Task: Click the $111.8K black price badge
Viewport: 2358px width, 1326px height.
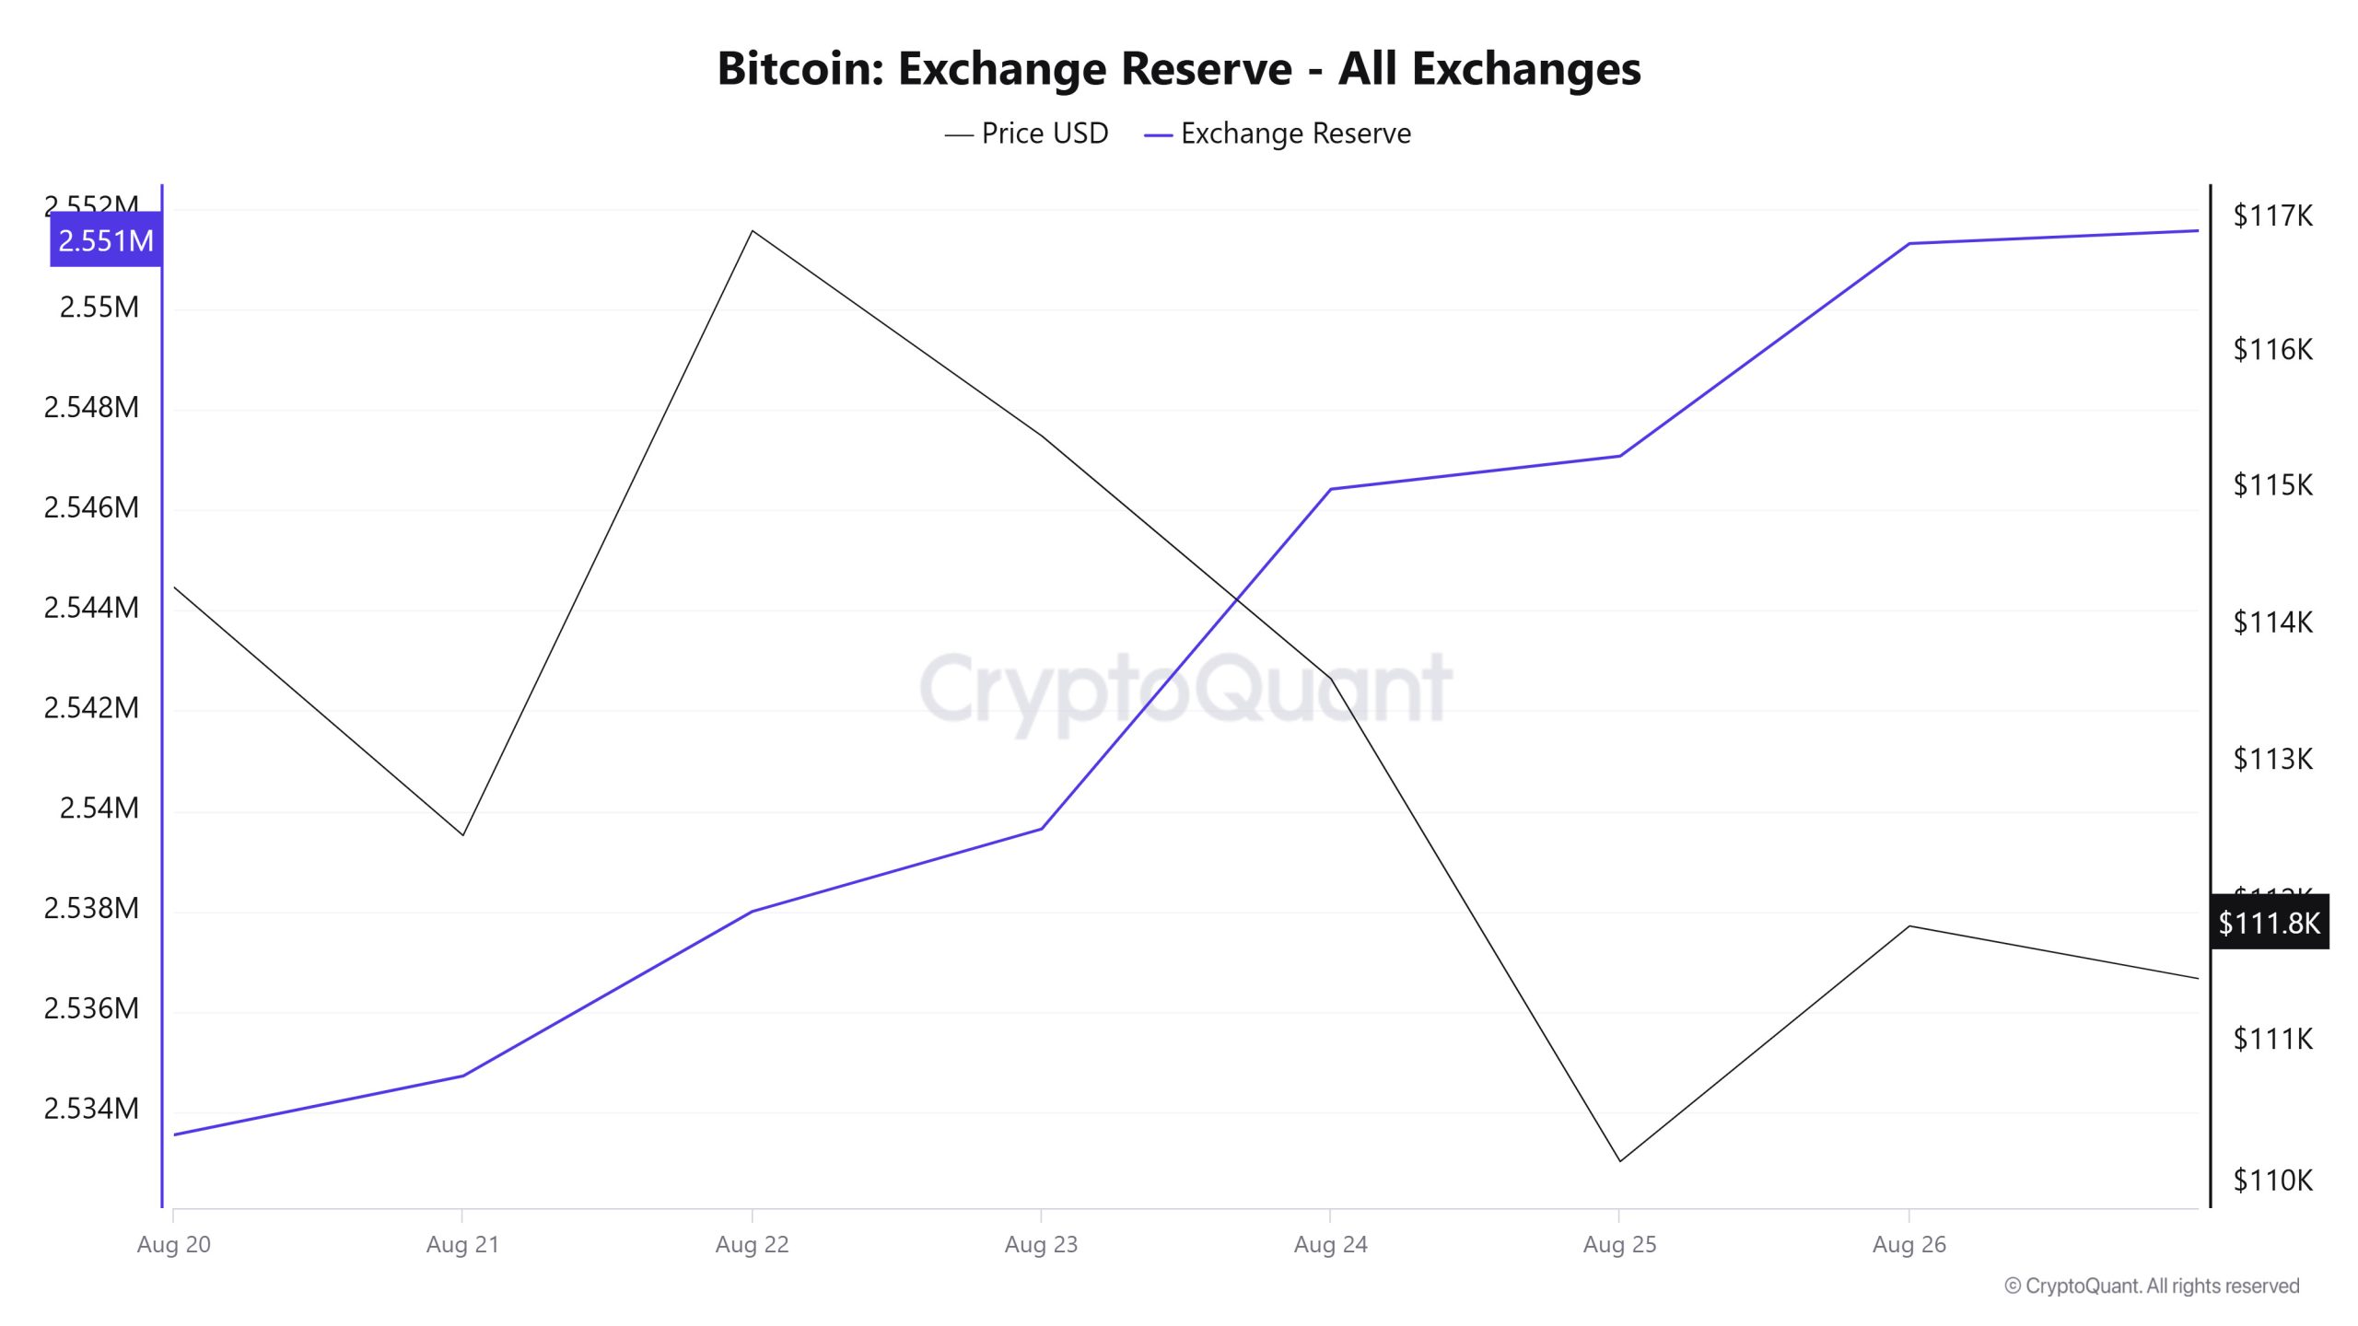Action: 2269,923
